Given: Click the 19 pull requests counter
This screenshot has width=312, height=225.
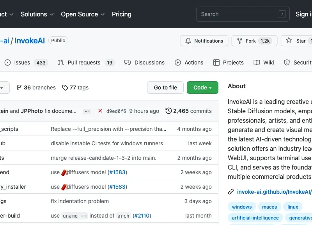Looking at the screenshot, I should coord(110,63).
